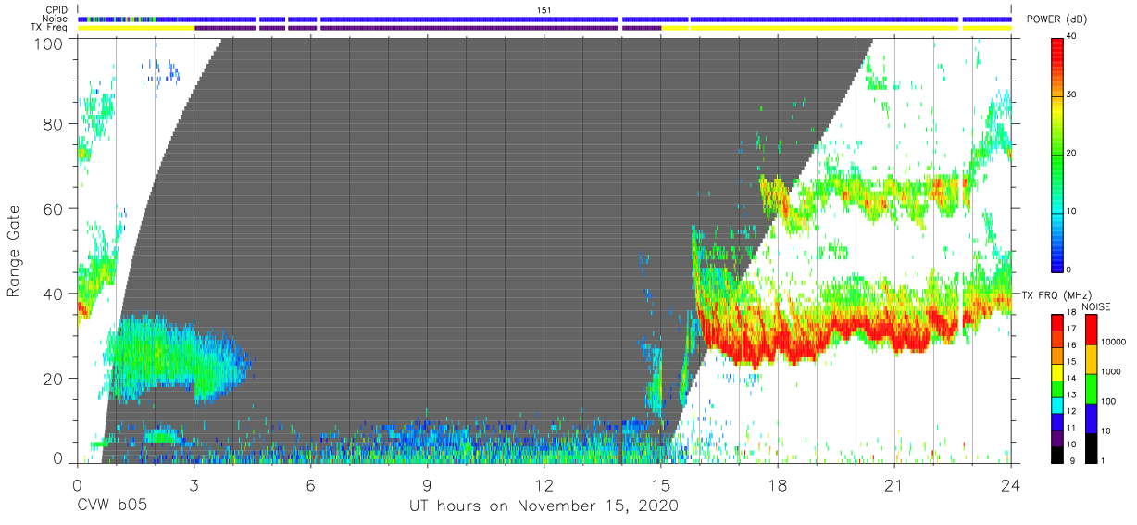
Task: Click the "9" tick on the UT hours axis
Action: click(x=427, y=483)
